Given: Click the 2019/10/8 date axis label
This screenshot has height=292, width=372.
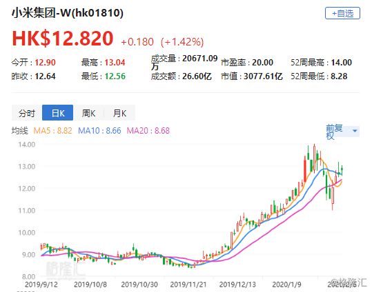Looking at the screenshot, I should tap(90, 284).
